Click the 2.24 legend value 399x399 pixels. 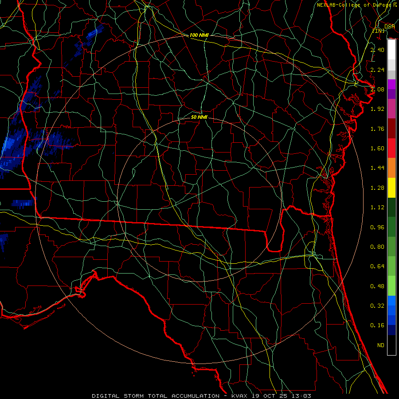pyautogui.click(x=377, y=70)
